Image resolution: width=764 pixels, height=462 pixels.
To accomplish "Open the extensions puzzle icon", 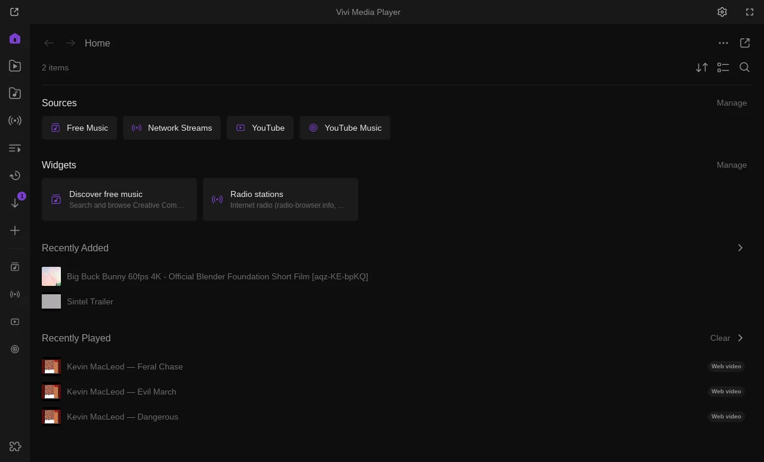I will 15,446.
